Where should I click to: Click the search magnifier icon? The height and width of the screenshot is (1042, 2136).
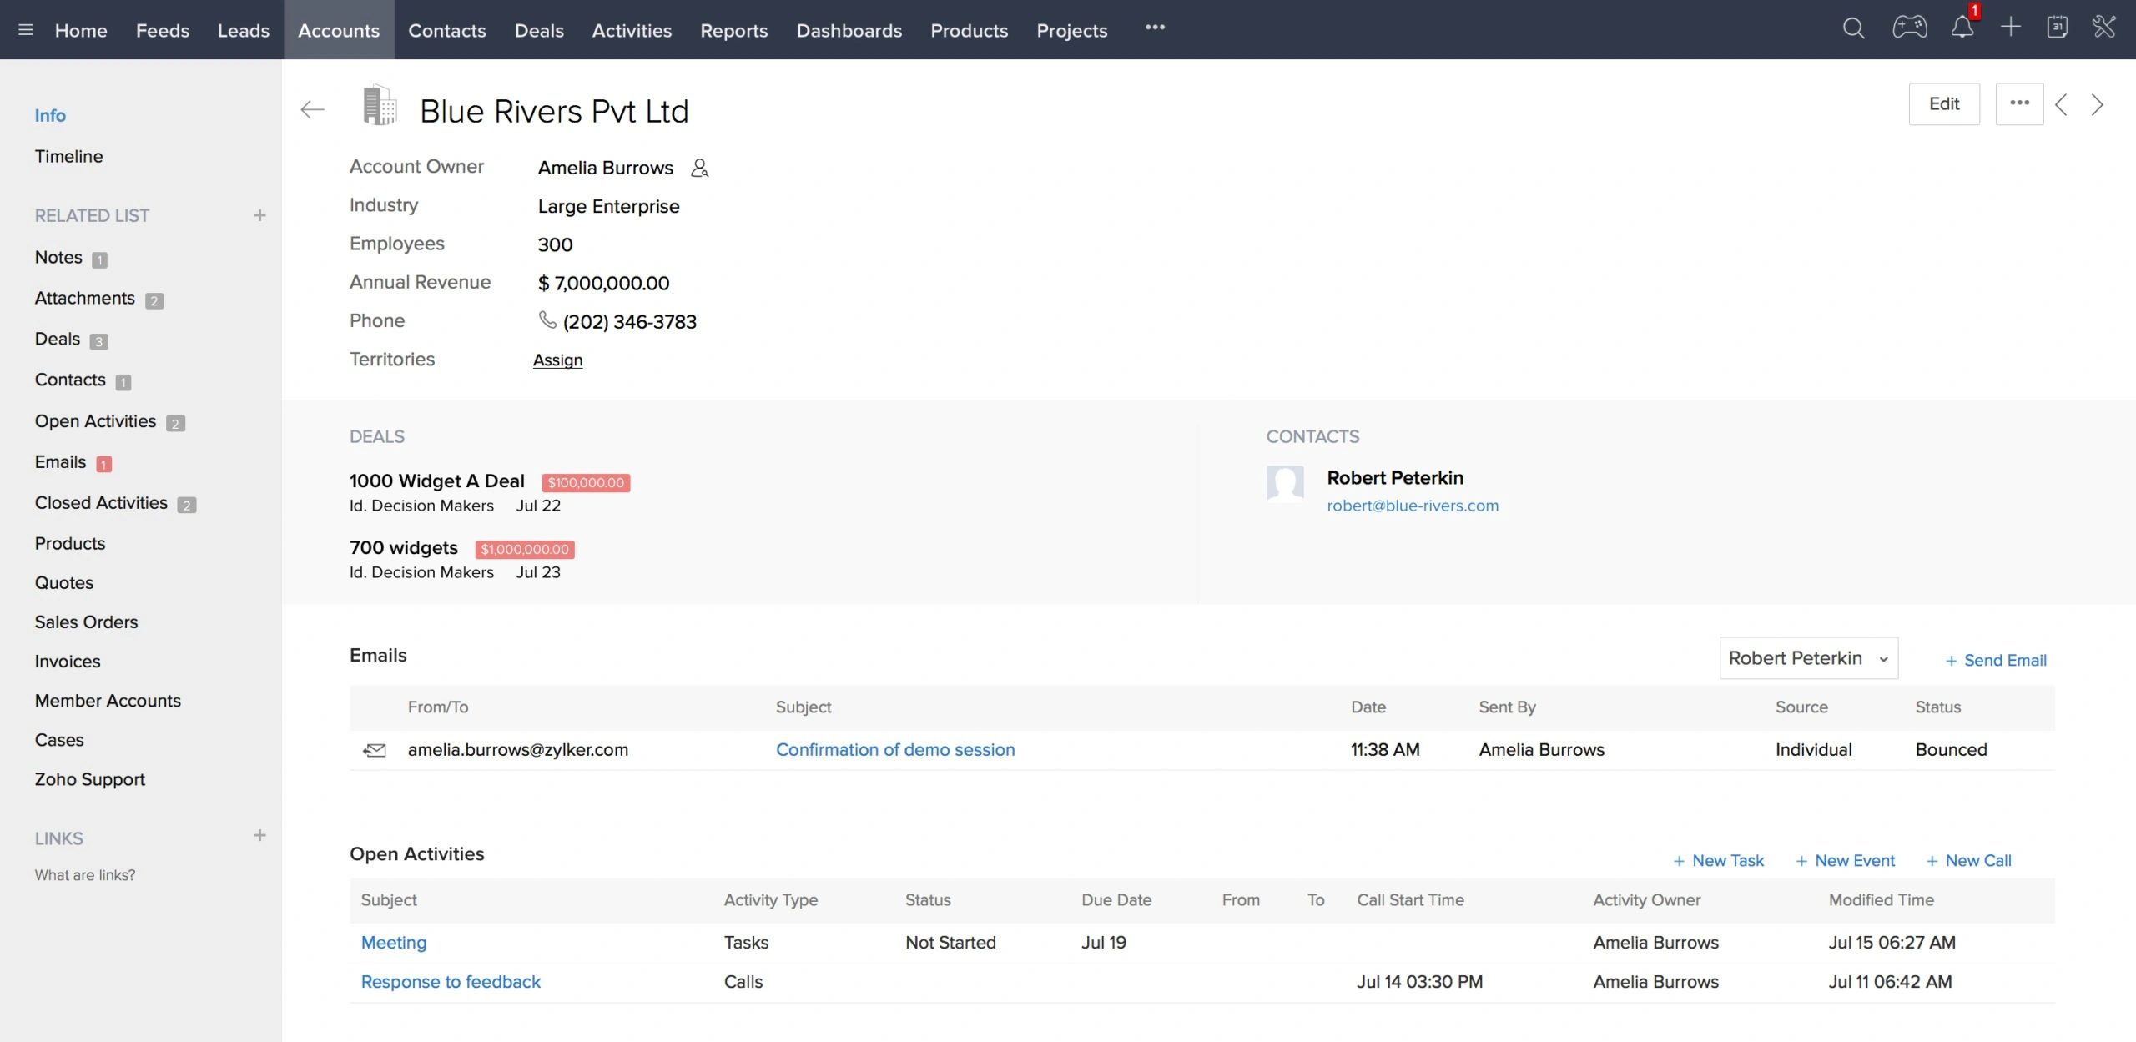(x=1853, y=28)
